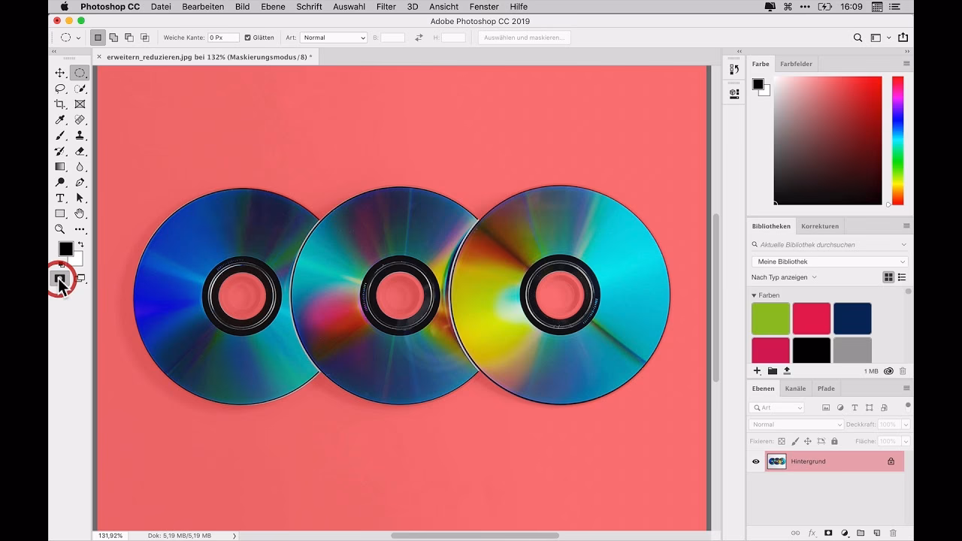The image size is (962, 541).
Task: Choose the Eyedropper tool
Action: click(60, 120)
